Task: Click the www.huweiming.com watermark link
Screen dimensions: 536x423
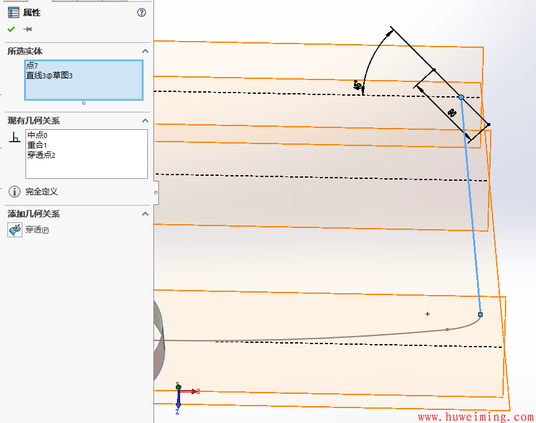Action: pyautogui.click(x=475, y=417)
